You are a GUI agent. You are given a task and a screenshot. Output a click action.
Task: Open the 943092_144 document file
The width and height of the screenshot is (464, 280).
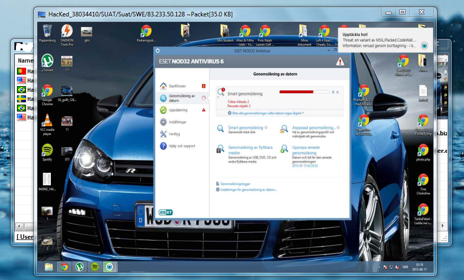point(47,182)
